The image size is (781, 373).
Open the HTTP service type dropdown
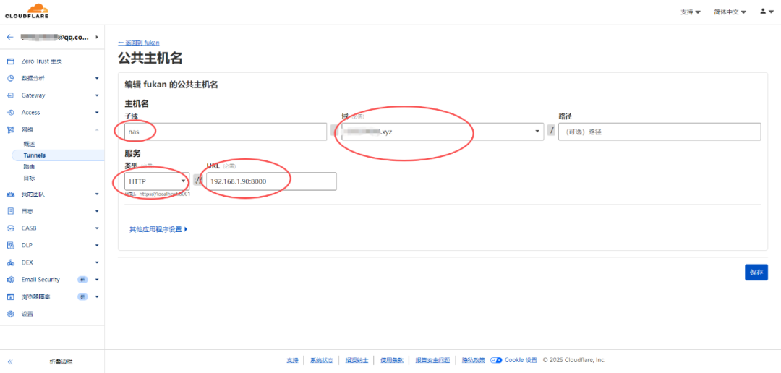(157, 181)
